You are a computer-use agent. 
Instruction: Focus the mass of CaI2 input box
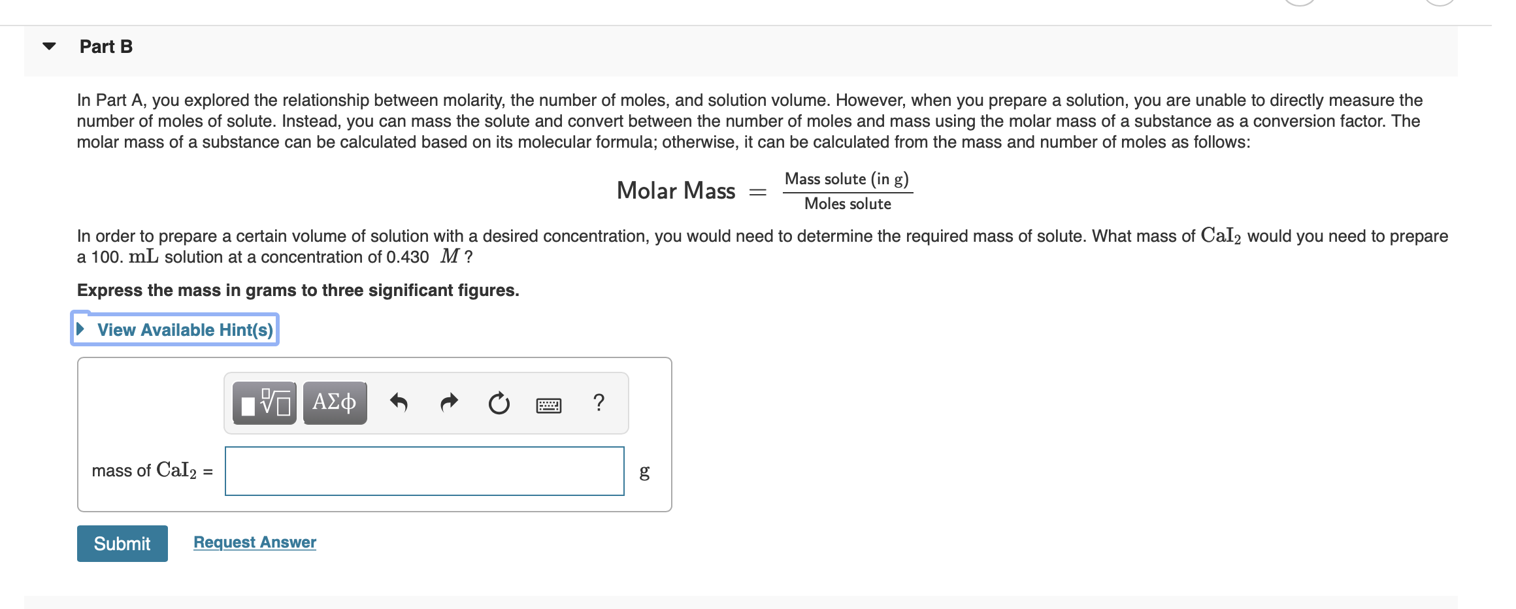(x=424, y=470)
